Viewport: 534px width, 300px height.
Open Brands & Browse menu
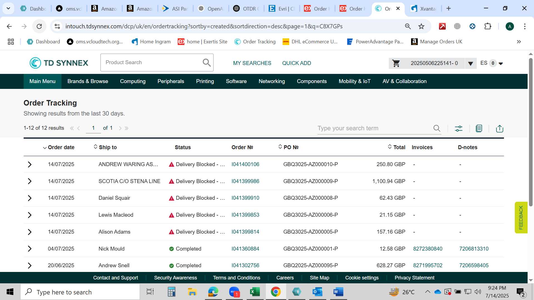click(x=88, y=81)
